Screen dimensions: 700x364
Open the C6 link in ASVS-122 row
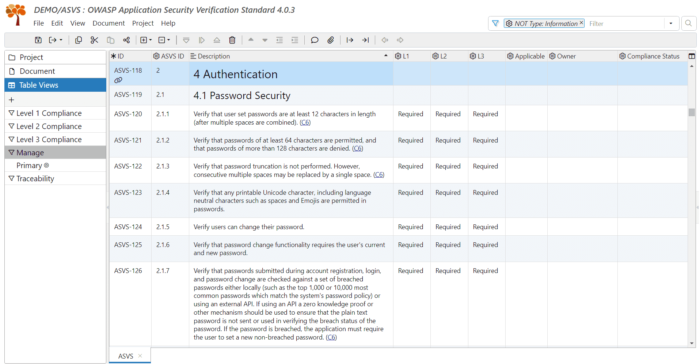(379, 175)
